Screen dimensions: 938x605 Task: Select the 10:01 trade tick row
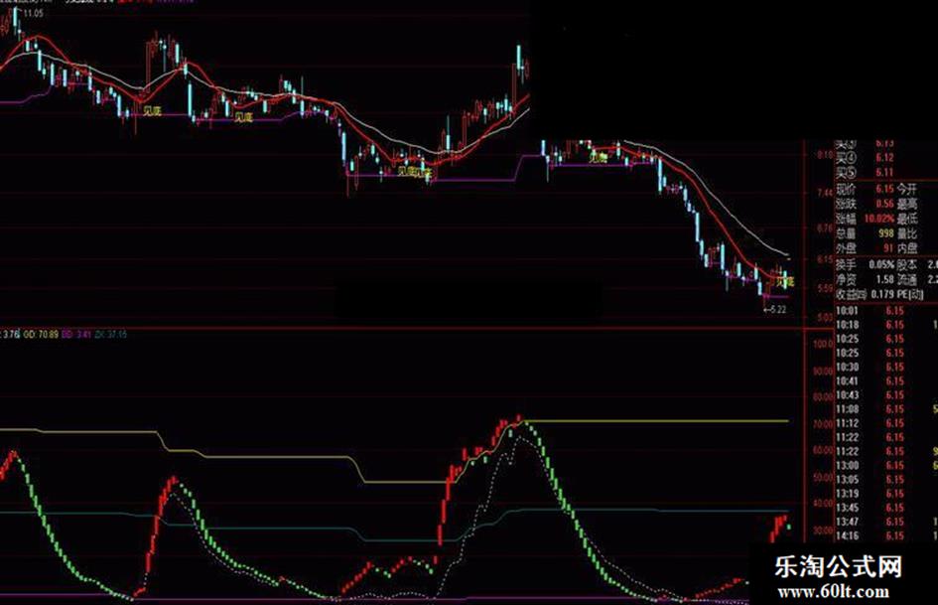[886, 311]
